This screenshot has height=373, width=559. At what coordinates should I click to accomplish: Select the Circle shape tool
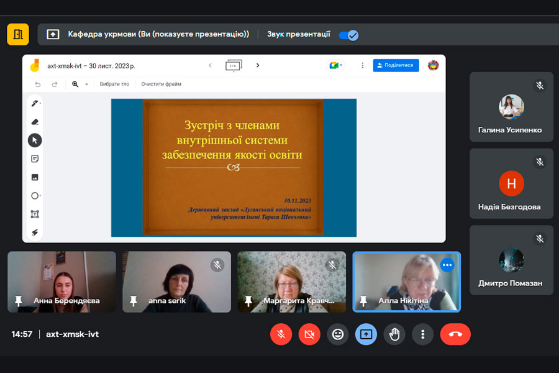pos(35,196)
